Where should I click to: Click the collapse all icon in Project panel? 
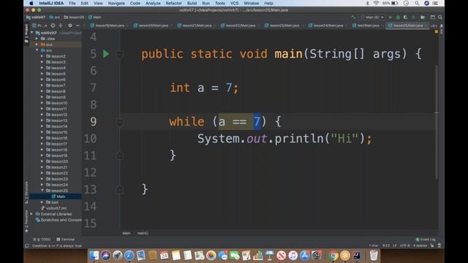pyautogui.click(x=61, y=26)
